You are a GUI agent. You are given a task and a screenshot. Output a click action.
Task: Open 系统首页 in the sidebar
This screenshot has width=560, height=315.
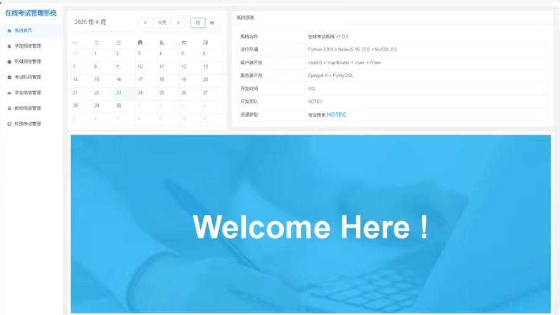coord(31,30)
